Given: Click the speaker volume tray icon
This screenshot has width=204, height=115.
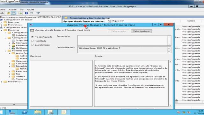Looking at the screenshot, I should pos(188,112).
